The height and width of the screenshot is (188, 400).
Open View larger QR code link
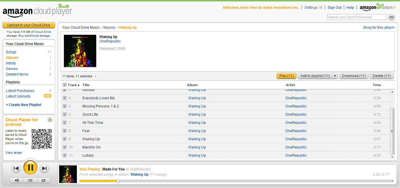point(13,153)
